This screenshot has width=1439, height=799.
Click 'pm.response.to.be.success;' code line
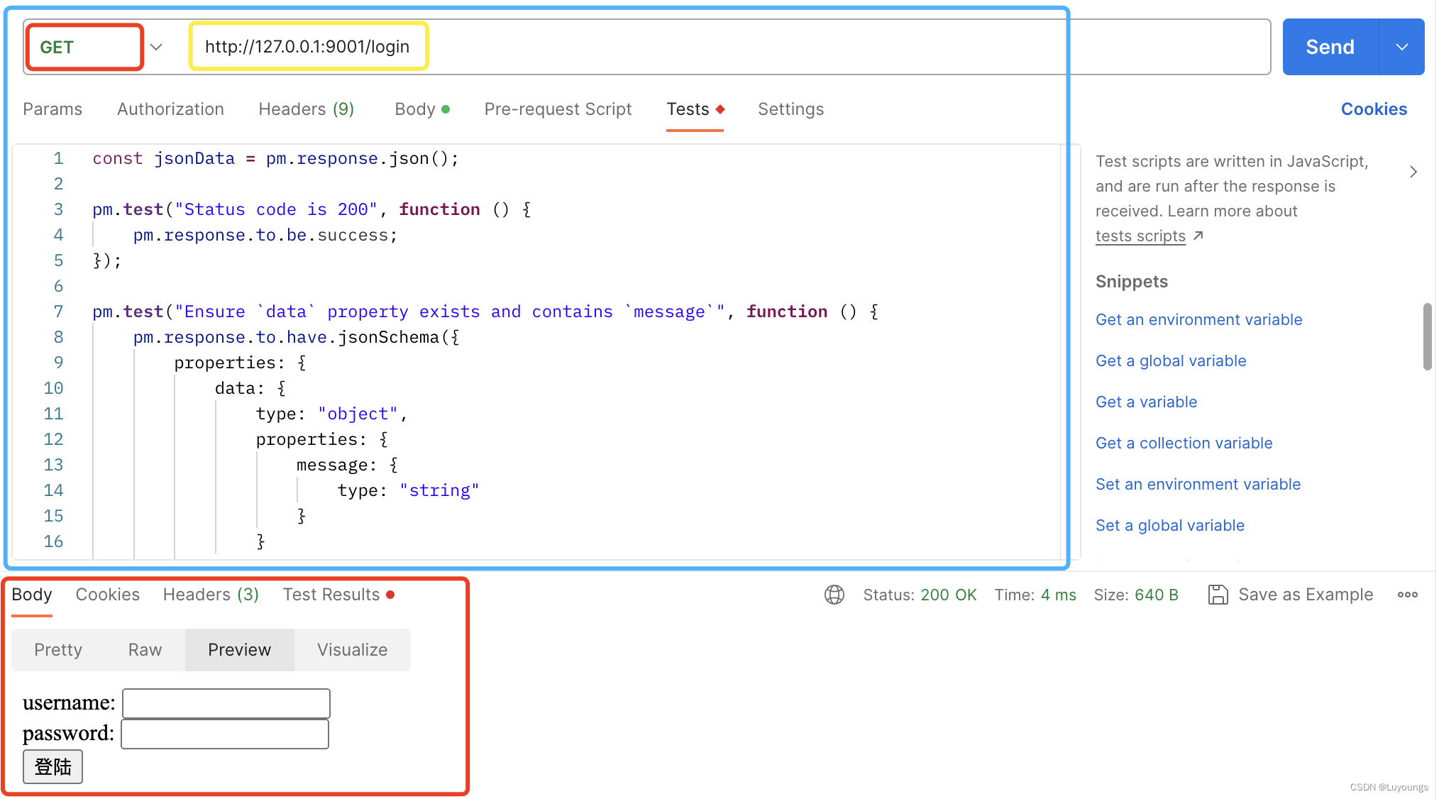(x=265, y=235)
